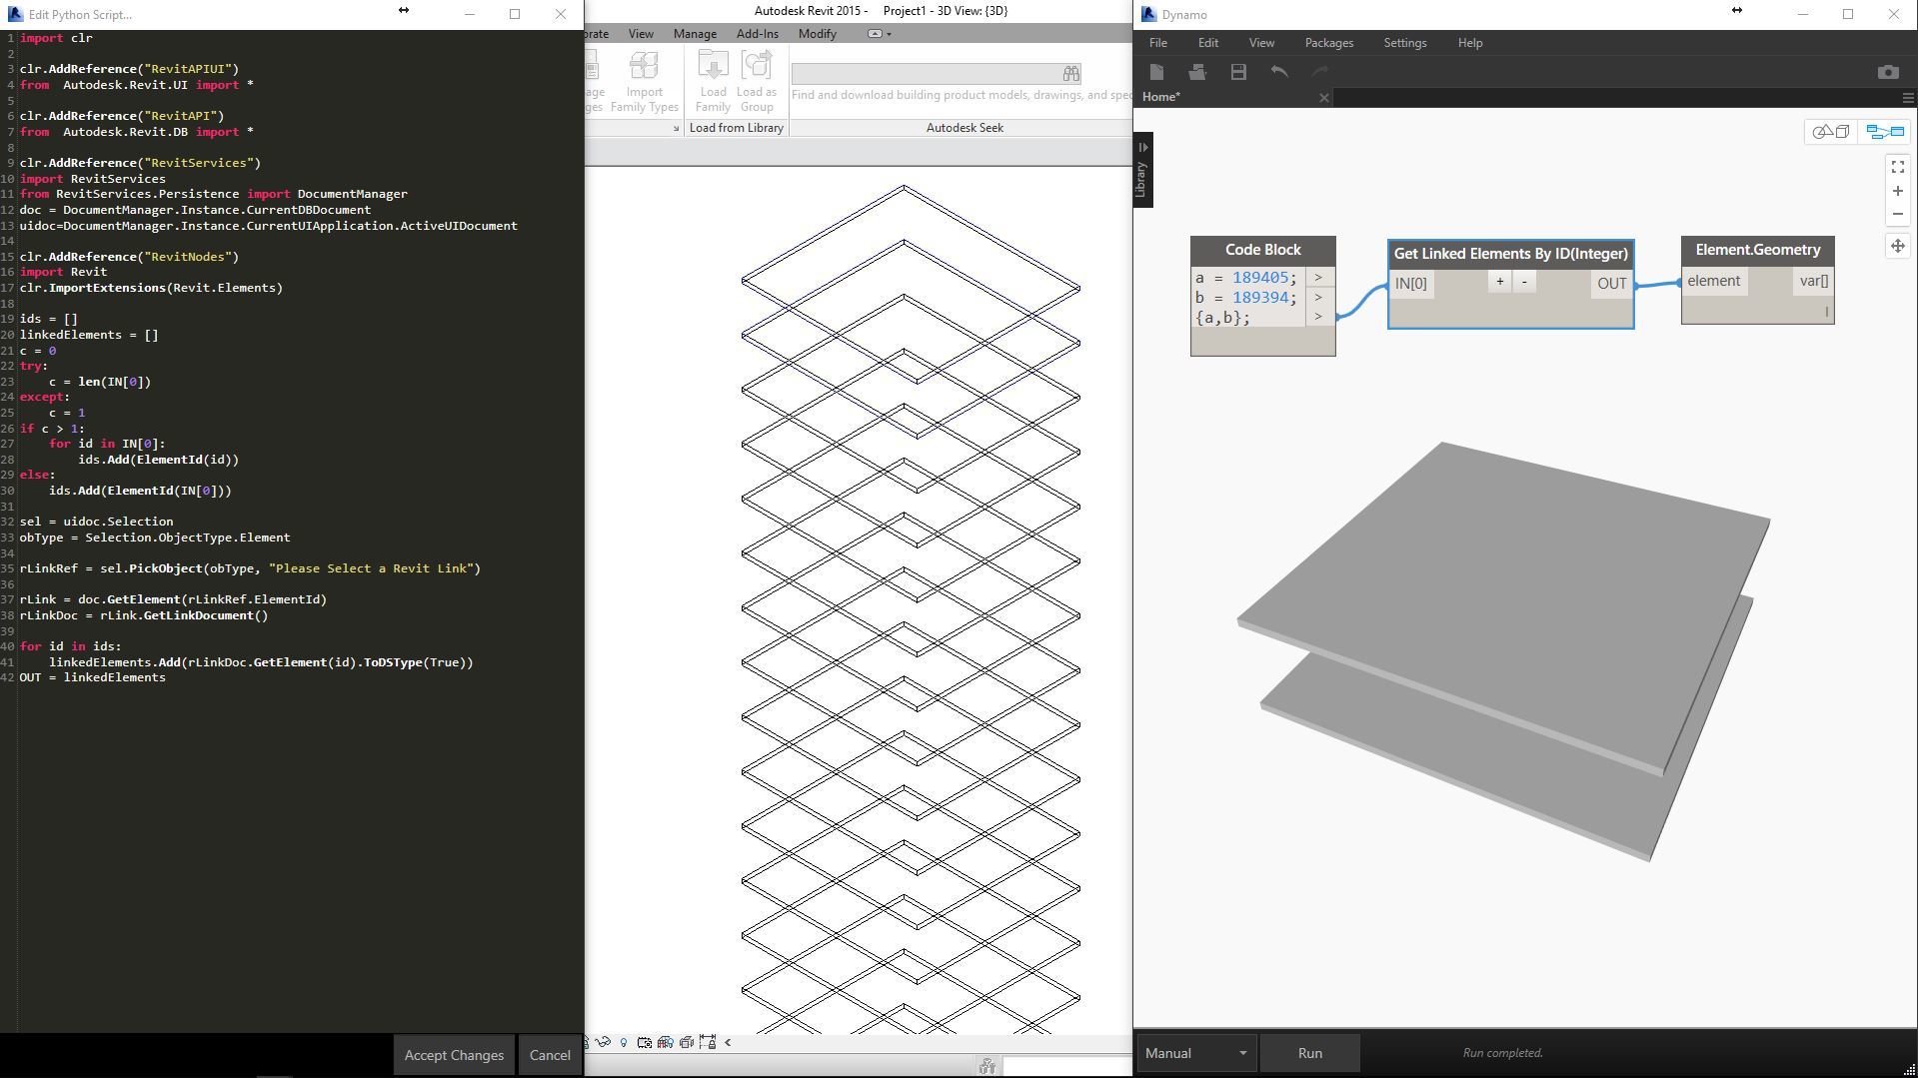The image size is (1918, 1078).
Task: Open the Packages menu in Dynamo
Action: (1328, 43)
